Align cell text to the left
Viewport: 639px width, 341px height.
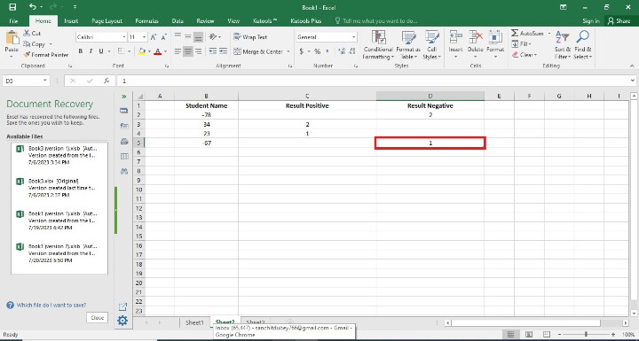(177, 51)
